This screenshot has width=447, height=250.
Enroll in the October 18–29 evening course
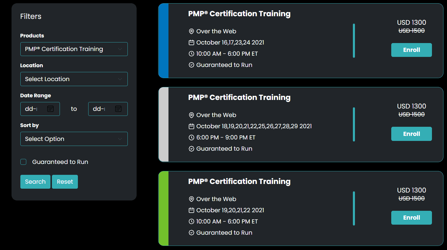pyautogui.click(x=412, y=134)
